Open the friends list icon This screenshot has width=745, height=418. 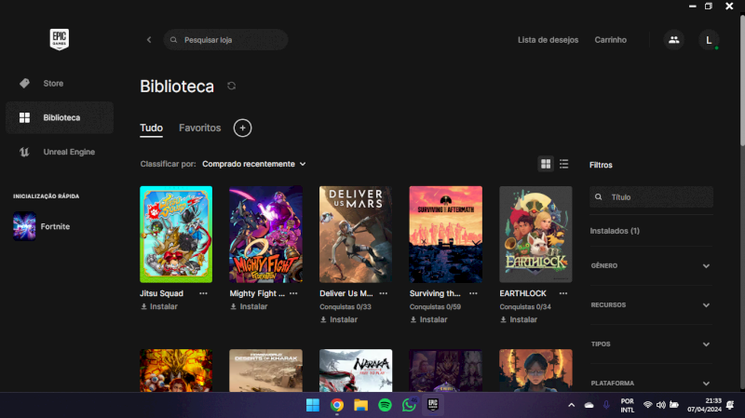click(x=673, y=40)
